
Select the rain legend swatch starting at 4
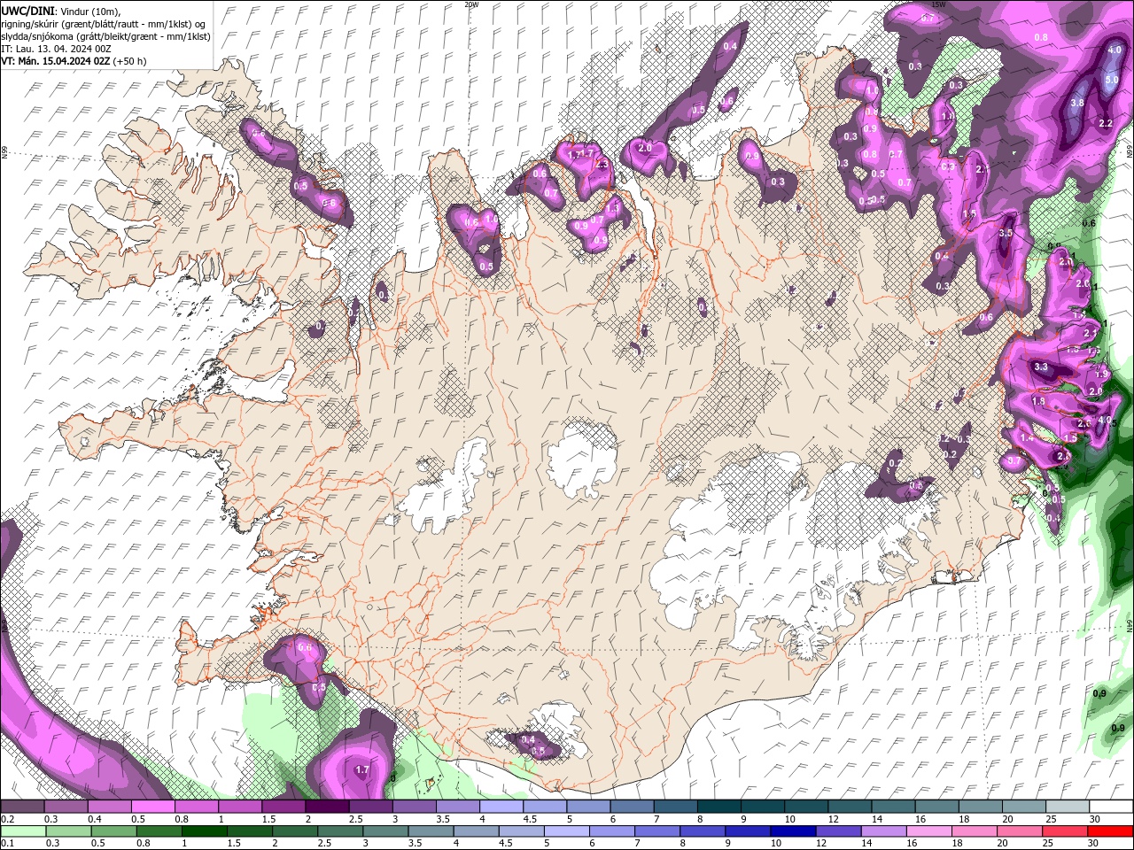click(x=476, y=831)
